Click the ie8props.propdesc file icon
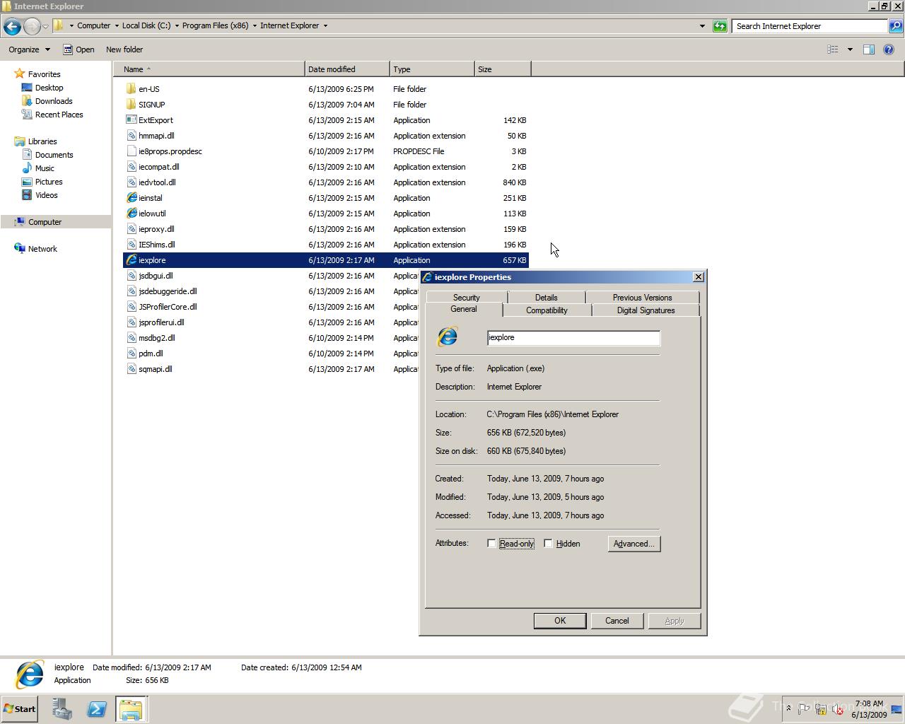 coord(131,151)
